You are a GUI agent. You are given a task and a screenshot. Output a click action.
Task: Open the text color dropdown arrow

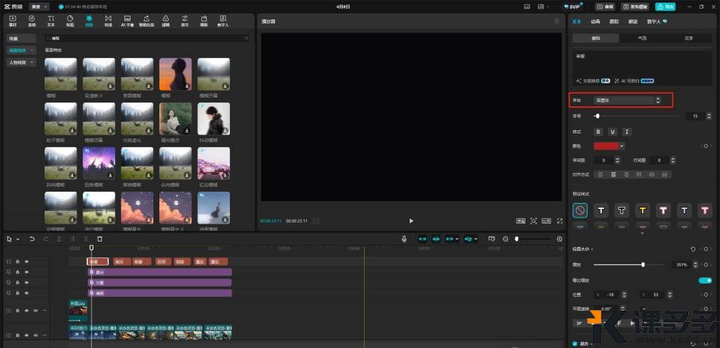pos(622,146)
